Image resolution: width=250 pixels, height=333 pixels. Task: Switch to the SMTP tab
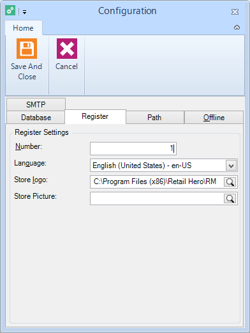coord(36,104)
